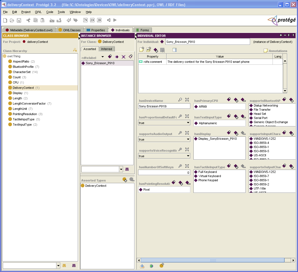Create a new instance in Instance Browser
The width and height of the screenshot is (298, 272).
click(x=110, y=57)
